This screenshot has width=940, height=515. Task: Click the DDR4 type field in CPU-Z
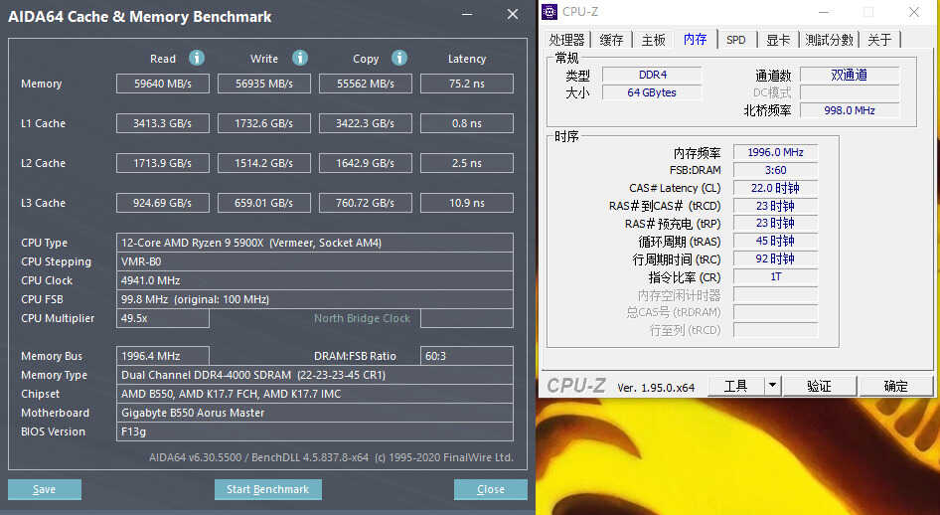click(652, 75)
